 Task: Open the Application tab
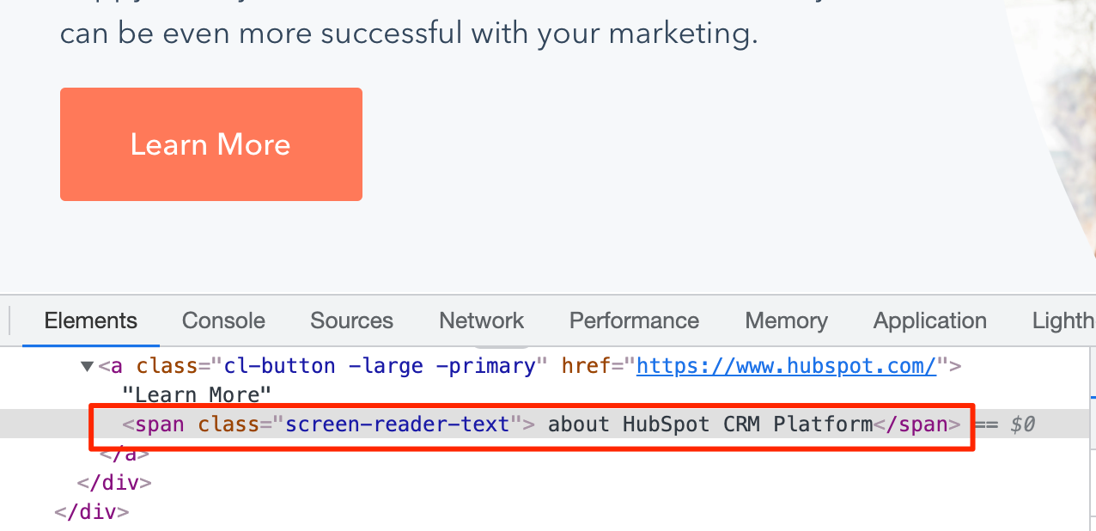pos(929,320)
